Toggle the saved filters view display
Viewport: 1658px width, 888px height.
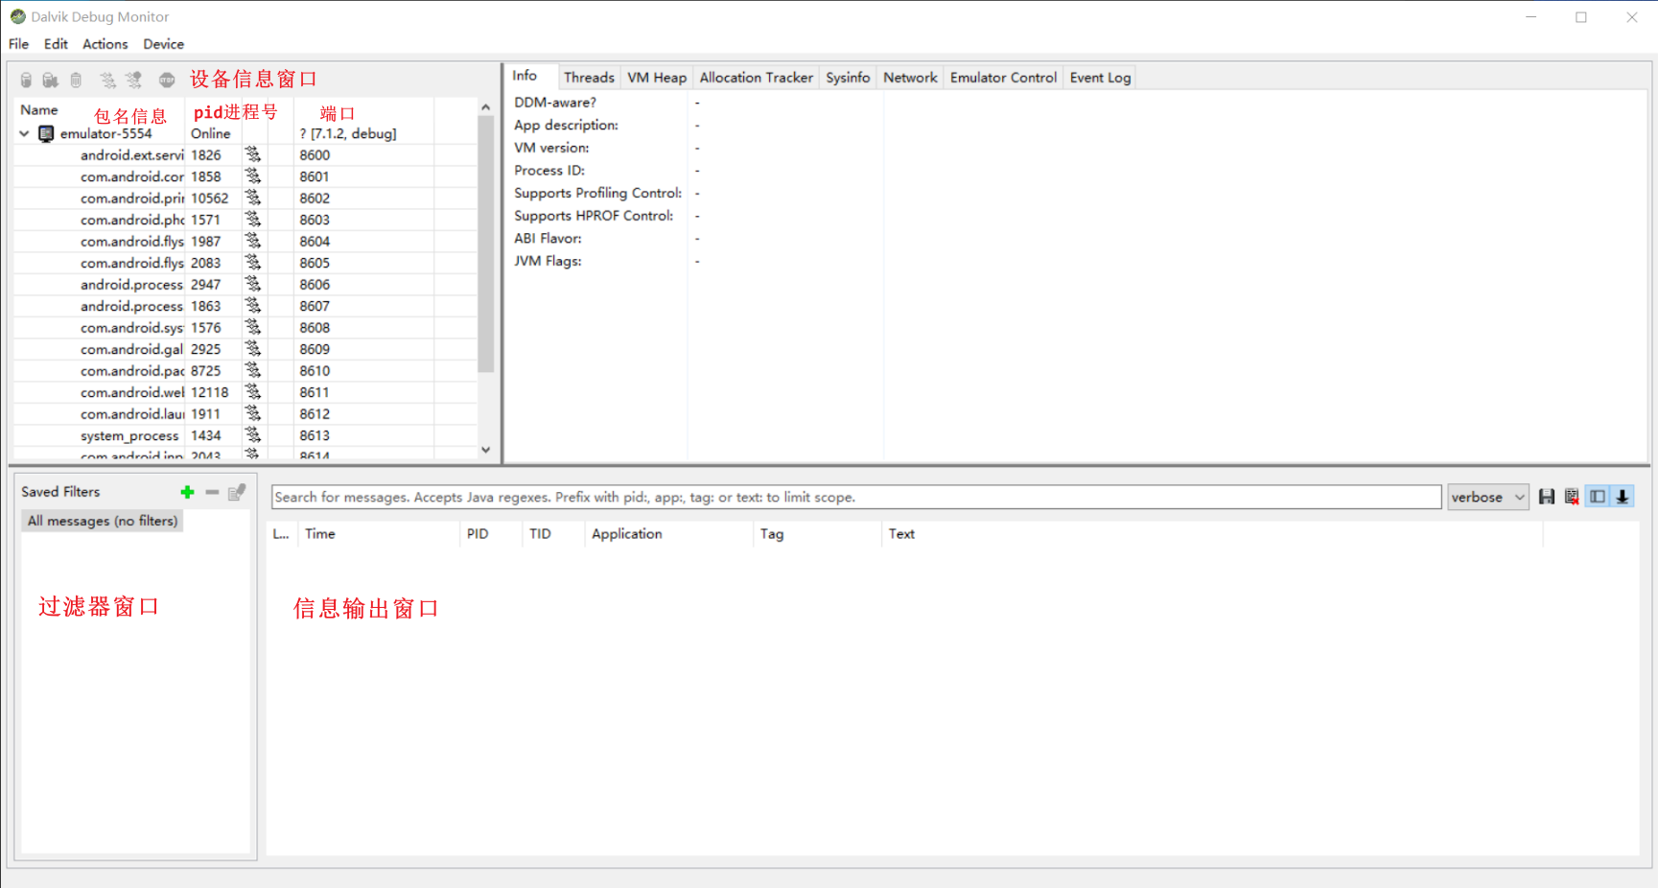[1598, 497]
